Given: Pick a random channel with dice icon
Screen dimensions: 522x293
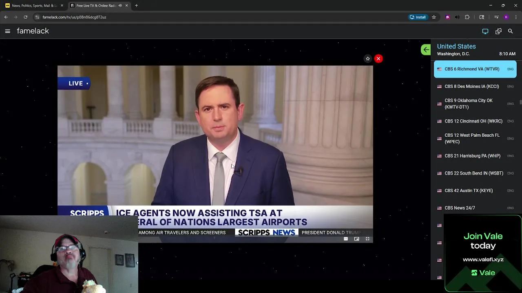Looking at the screenshot, I should [x=498, y=31].
